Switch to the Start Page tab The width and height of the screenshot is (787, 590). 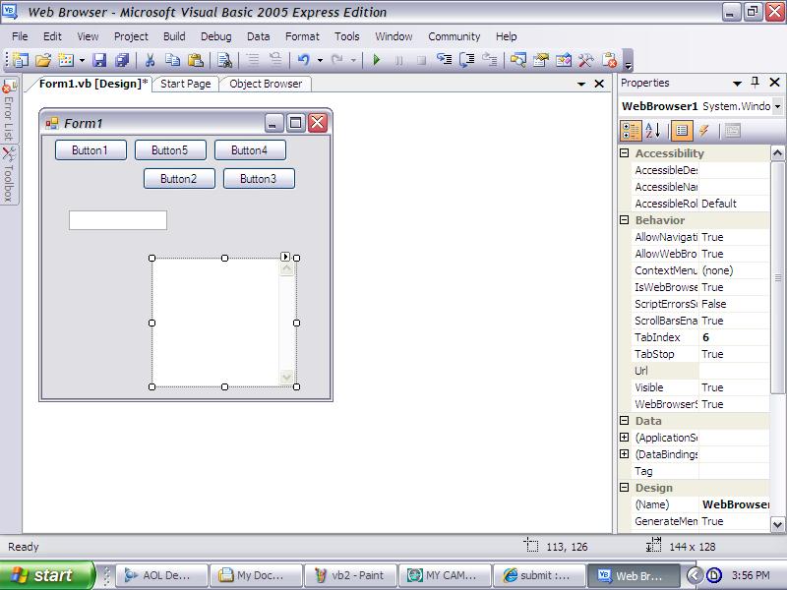click(x=186, y=84)
